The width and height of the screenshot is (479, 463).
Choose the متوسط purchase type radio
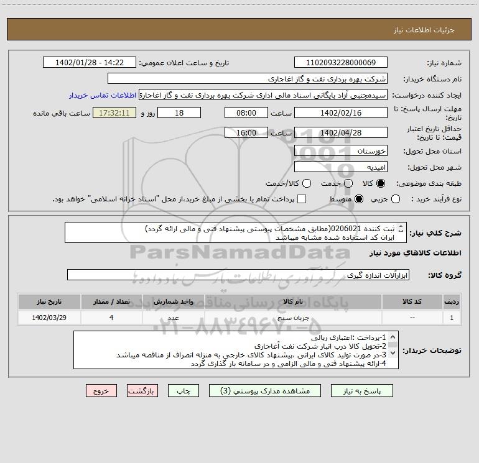(359, 199)
